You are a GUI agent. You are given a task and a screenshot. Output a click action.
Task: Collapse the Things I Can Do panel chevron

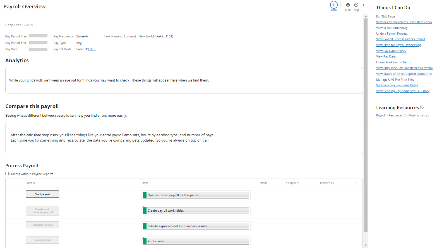[x=363, y=5]
